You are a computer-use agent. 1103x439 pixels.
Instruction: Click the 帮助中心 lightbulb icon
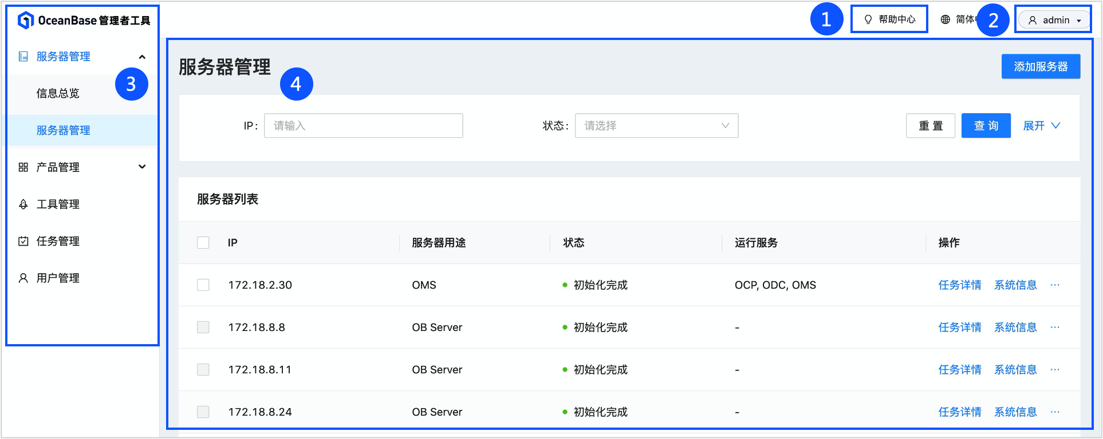(x=868, y=20)
